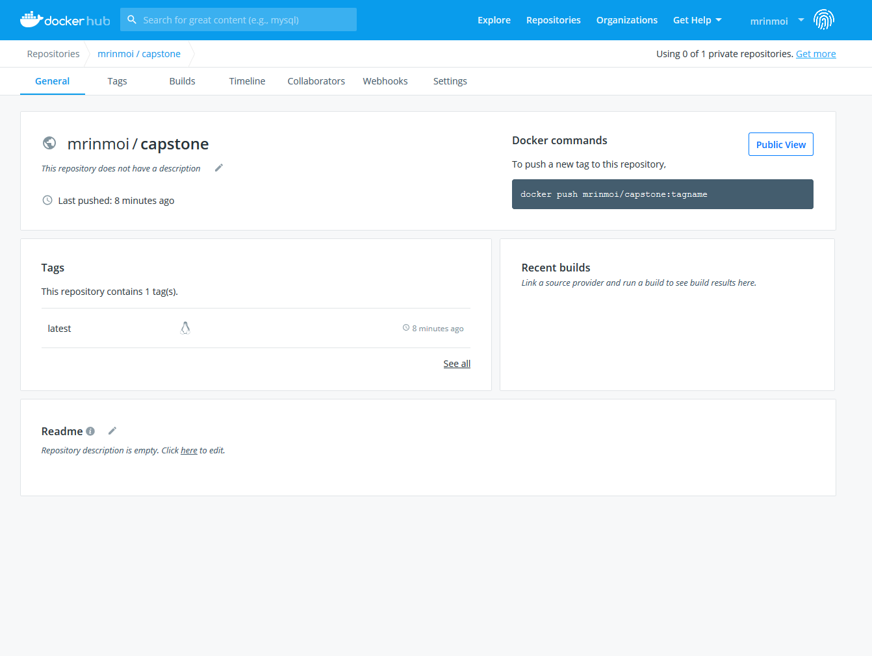Click the Linux penguin icon on latest tag

coord(185,328)
